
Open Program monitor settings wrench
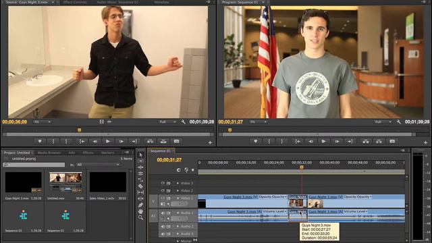tap(399, 122)
